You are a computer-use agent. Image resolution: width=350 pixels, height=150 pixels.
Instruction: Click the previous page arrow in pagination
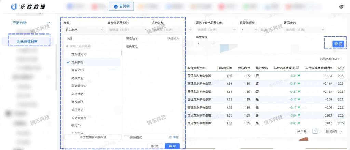click(x=310, y=131)
